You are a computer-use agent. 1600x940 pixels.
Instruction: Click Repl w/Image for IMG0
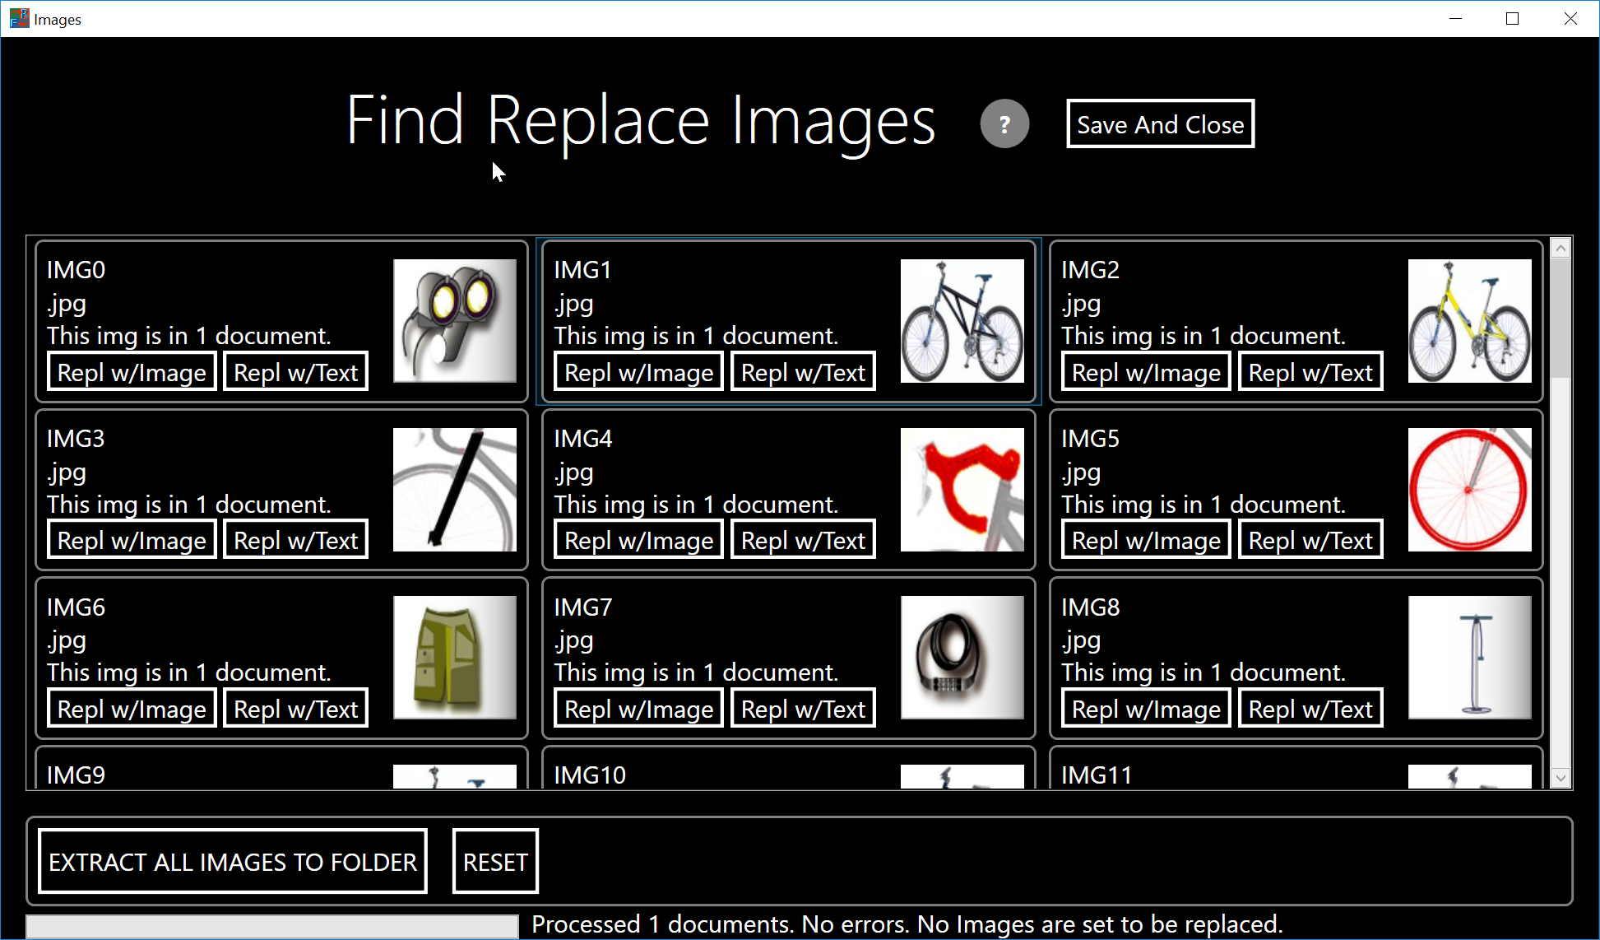(x=132, y=372)
